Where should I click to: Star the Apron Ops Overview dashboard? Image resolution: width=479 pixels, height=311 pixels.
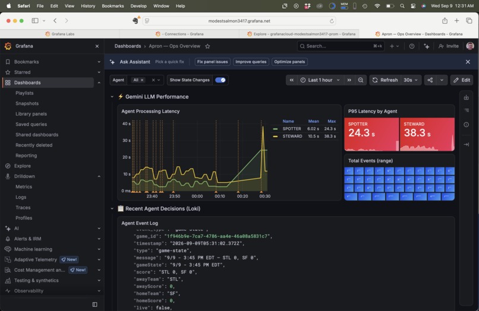[x=208, y=46]
